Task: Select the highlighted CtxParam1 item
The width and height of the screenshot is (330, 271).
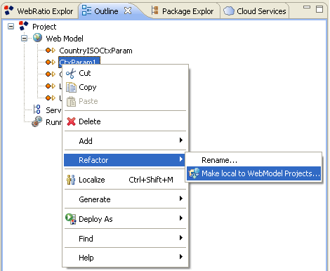Action: pos(79,61)
